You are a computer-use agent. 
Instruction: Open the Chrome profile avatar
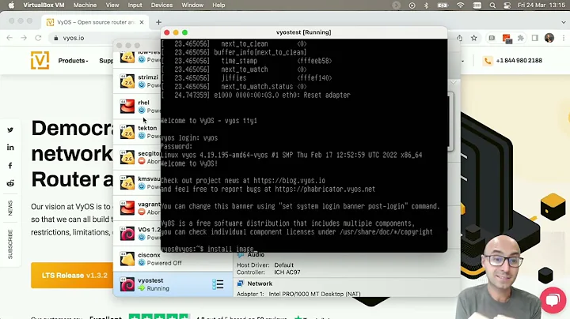549,38
